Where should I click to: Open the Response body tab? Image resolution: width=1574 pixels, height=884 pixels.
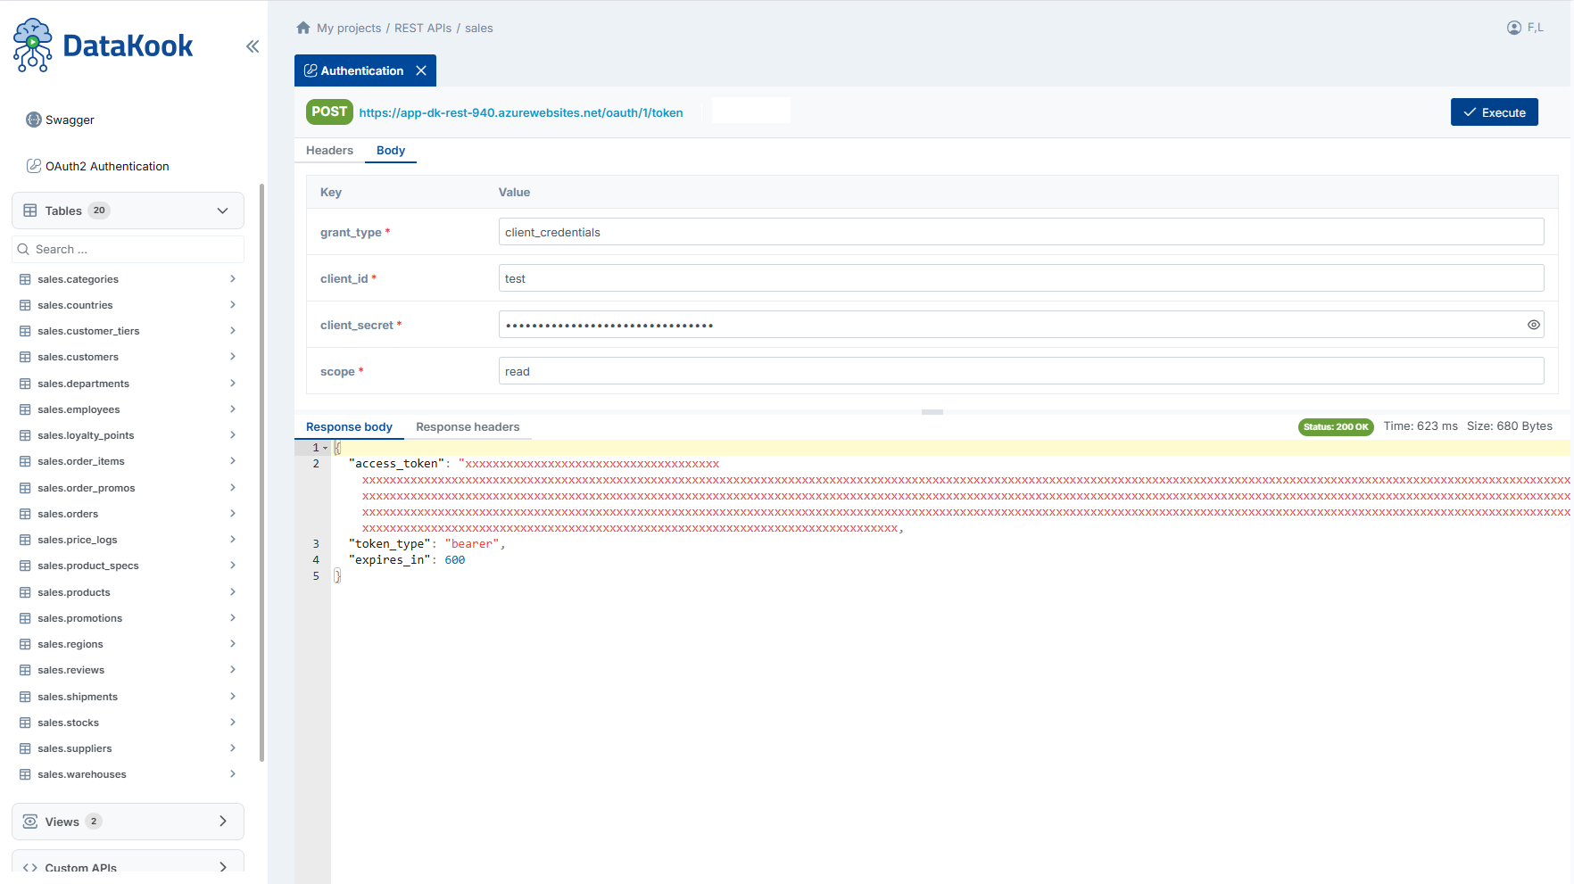click(349, 427)
